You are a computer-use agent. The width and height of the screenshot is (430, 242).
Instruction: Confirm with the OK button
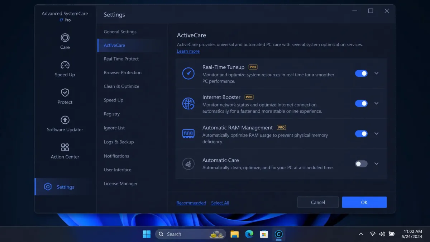tap(364, 202)
